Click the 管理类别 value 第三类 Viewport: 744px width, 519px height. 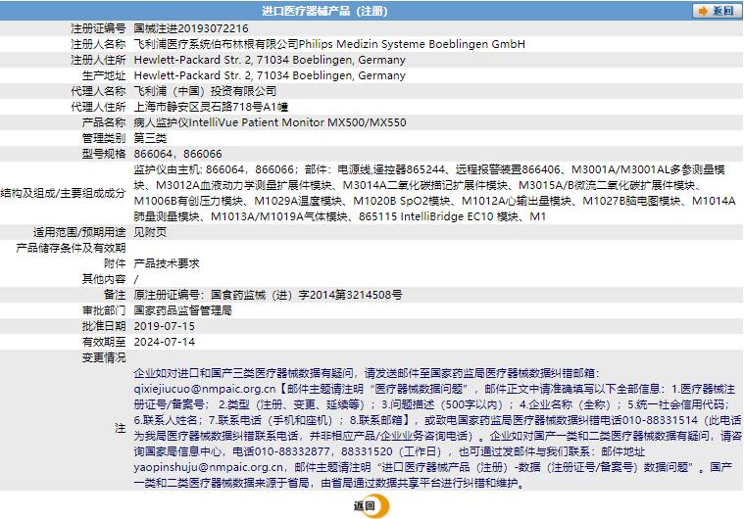150,138
